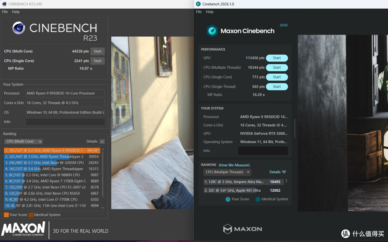Click the Info input field in Cinebench R23
This screenshot has width=388, height=242.
click(65, 122)
